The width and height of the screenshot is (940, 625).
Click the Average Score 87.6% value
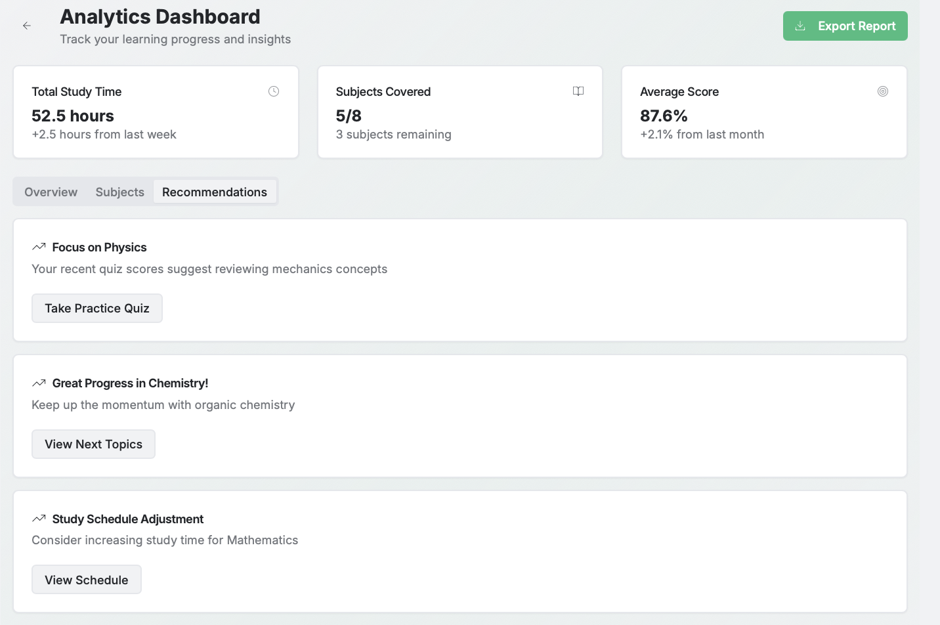coord(664,116)
